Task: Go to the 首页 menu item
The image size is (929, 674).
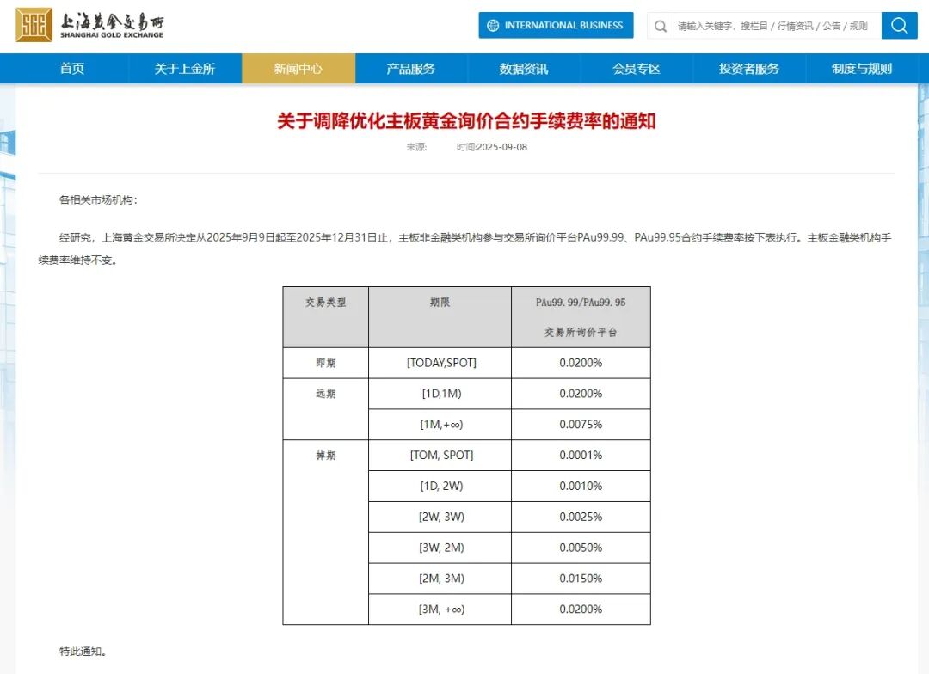Action: click(x=72, y=69)
